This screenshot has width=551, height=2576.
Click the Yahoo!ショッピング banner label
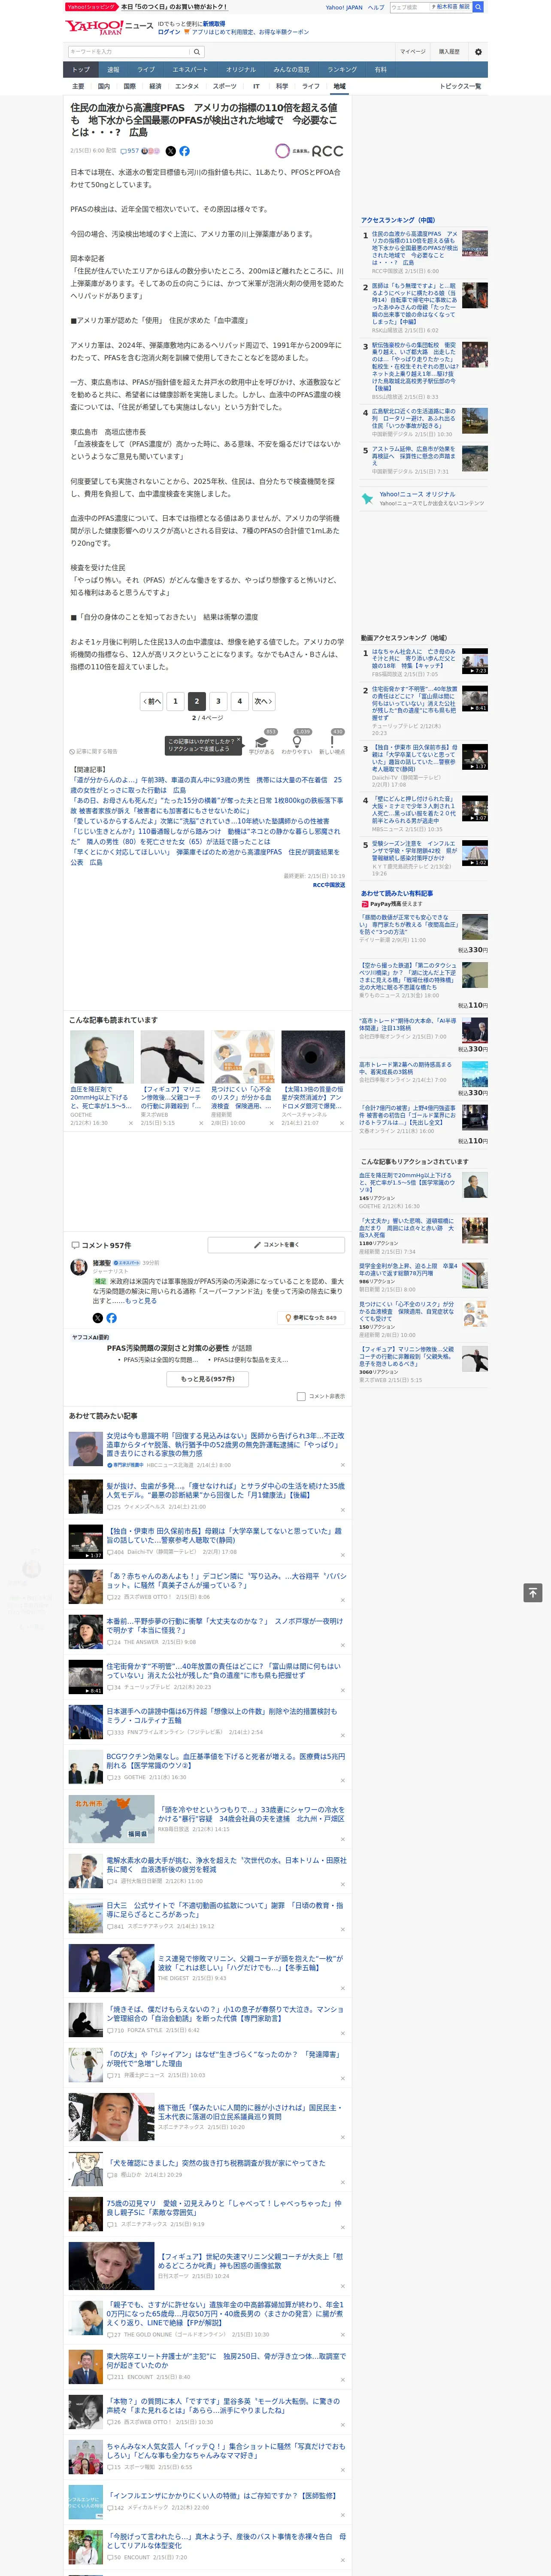91,7
